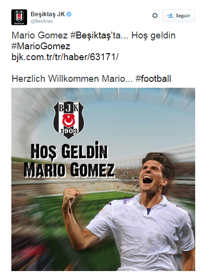Open the gear settings menu
The image size is (208, 274).
tap(155, 16)
